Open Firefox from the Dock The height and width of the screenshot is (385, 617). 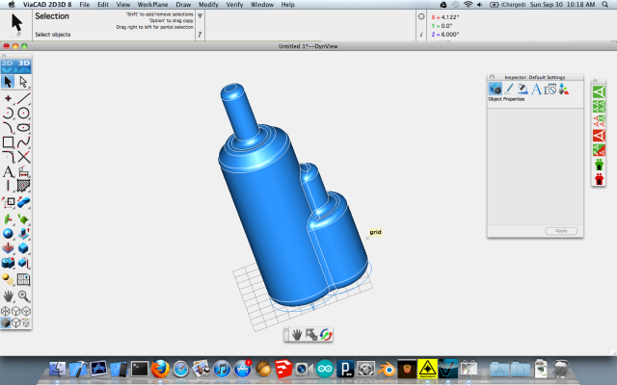(160, 368)
